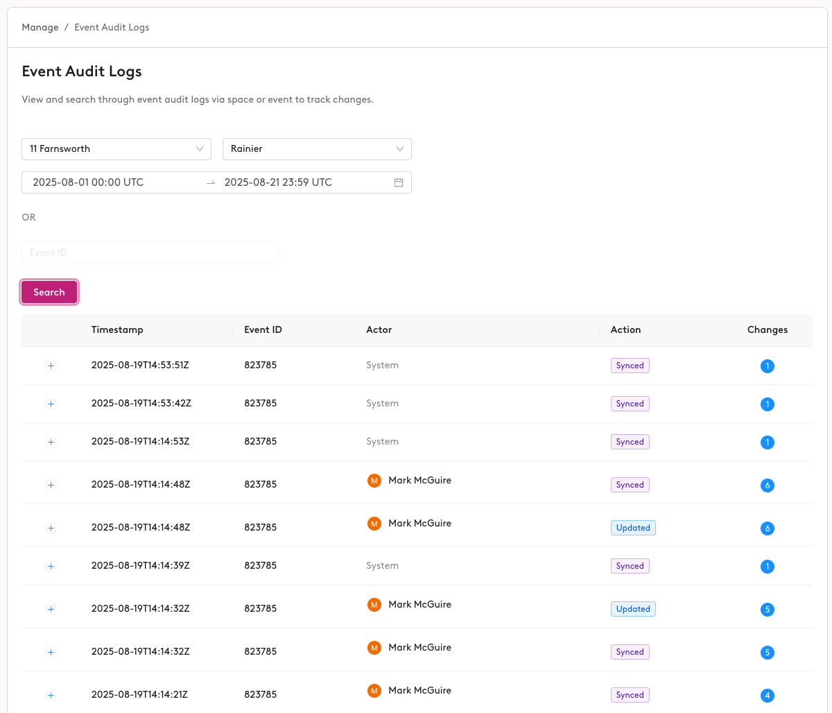Click into the Event ID input field
Screen dimensions: 832x713
pyautogui.click(x=149, y=253)
